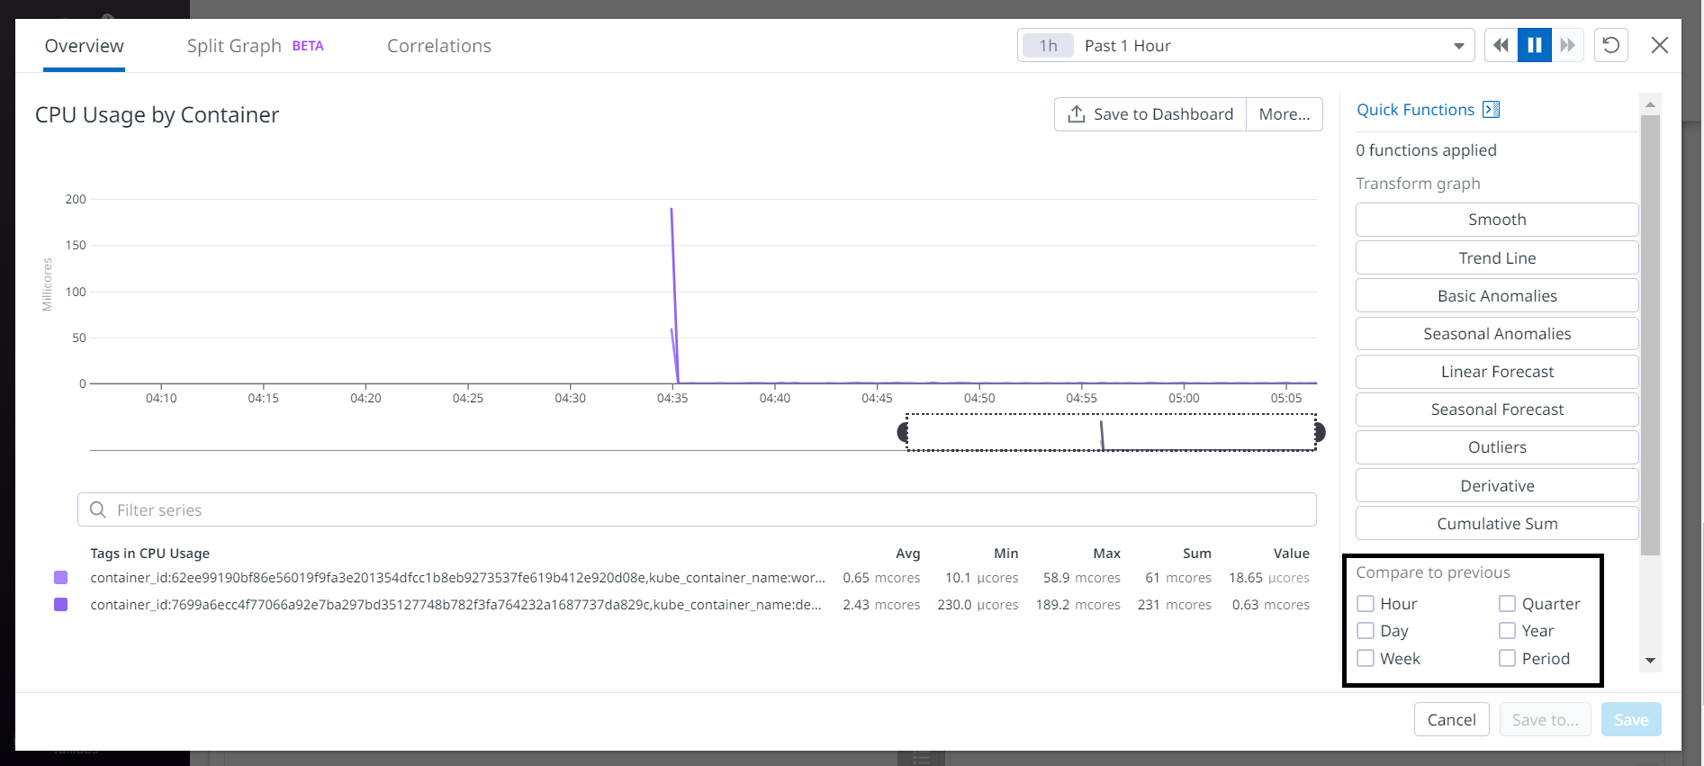Enable compare to previous Hour
This screenshot has height=766, width=1704.
(x=1366, y=604)
